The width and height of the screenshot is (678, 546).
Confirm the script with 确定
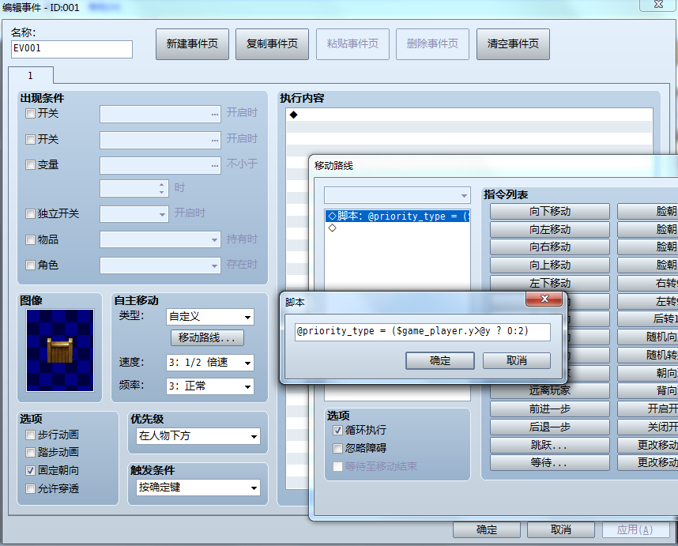(440, 360)
